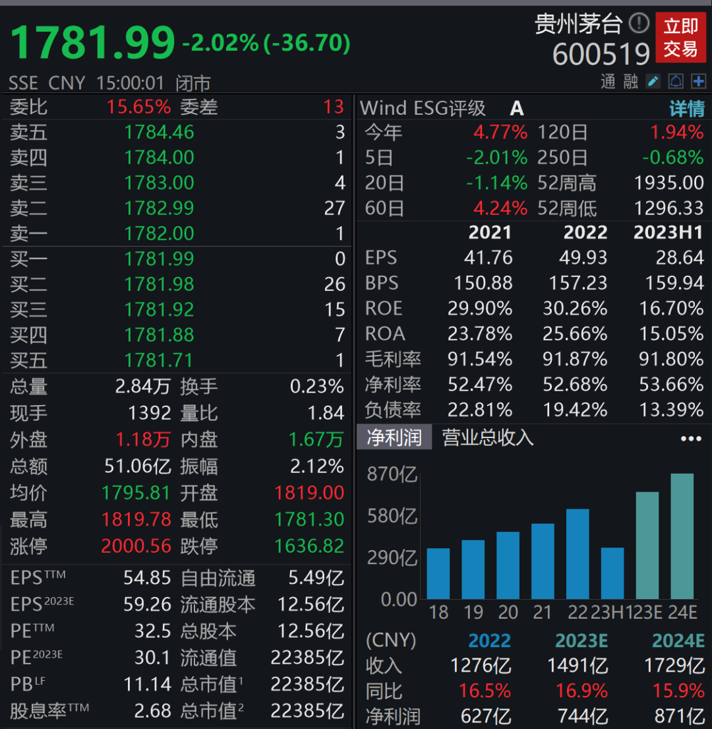Click the 融 label icon
712x729 pixels.
(x=630, y=81)
